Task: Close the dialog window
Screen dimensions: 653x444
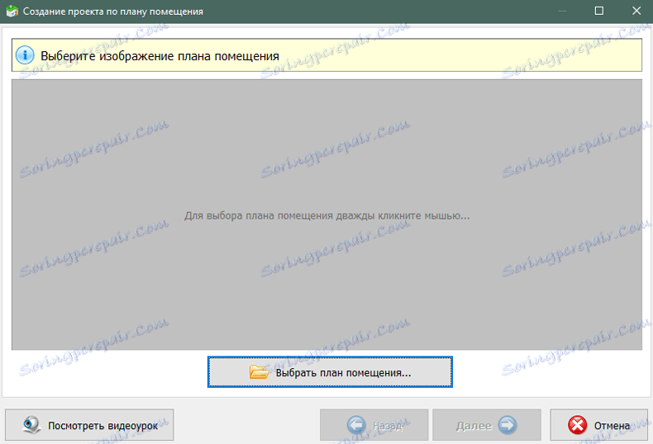Action: pyautogui.click(x=636, y=11)
